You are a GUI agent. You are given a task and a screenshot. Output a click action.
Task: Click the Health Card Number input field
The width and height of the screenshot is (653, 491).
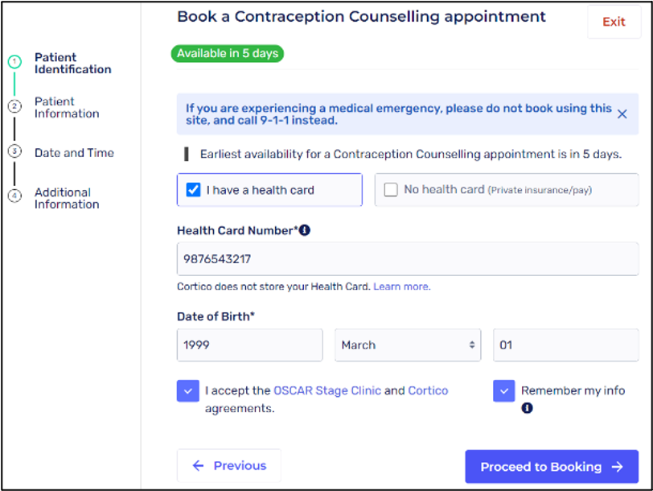(x=408, y=259)
